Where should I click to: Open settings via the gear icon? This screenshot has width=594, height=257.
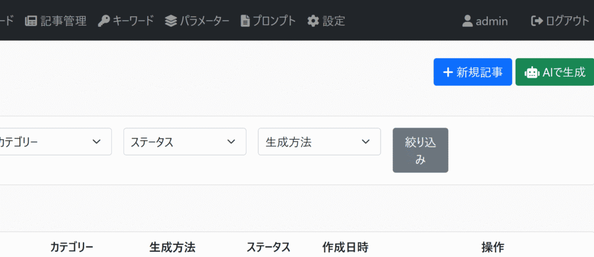point(313,21)
